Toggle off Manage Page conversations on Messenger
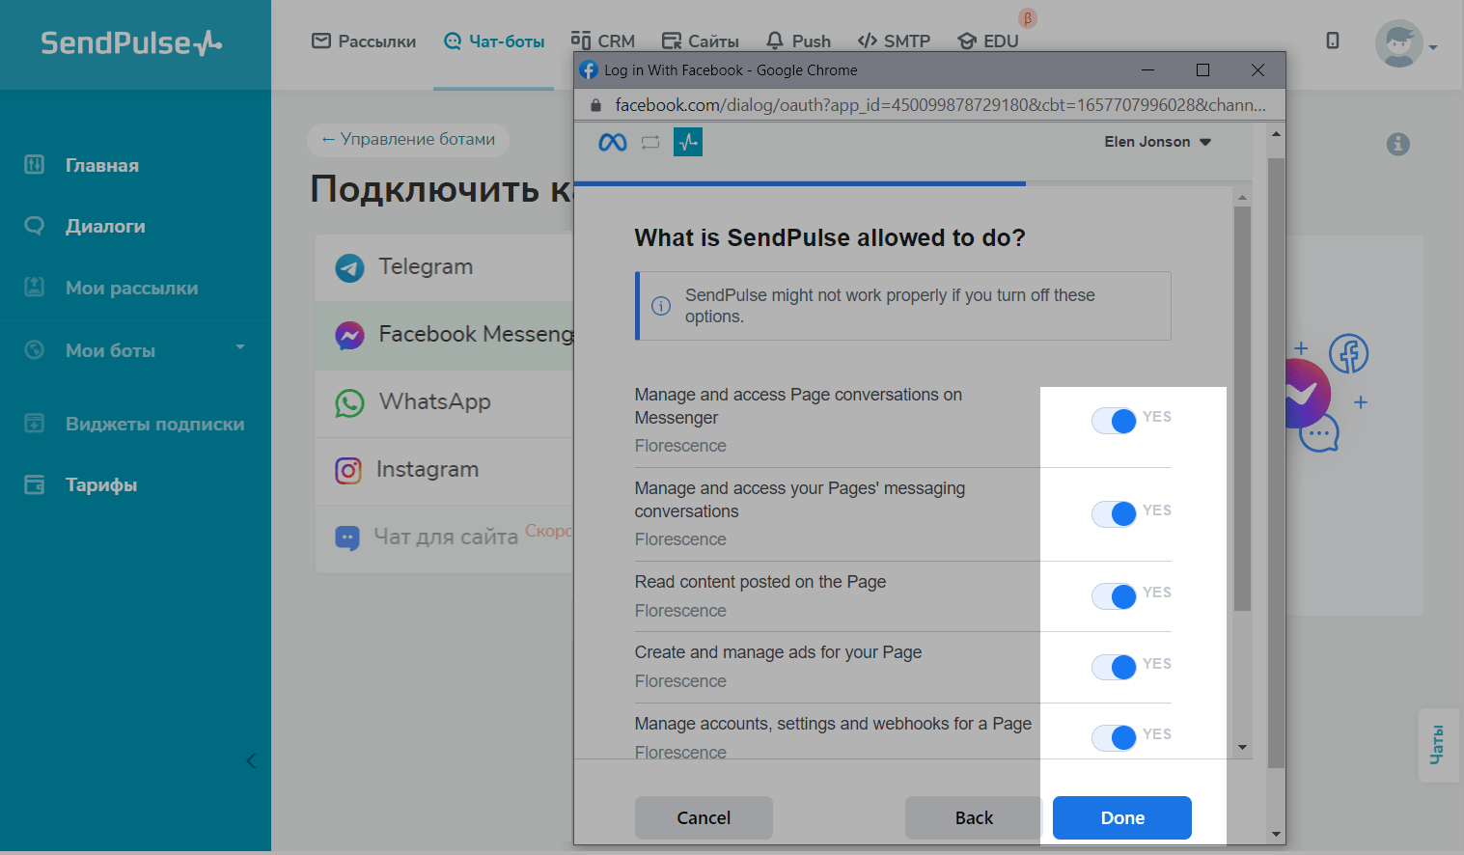 pos(1114,421)
